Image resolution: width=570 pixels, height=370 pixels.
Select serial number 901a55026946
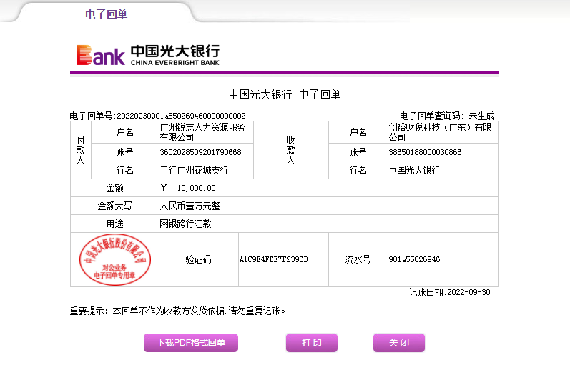(x=414, y=259)
